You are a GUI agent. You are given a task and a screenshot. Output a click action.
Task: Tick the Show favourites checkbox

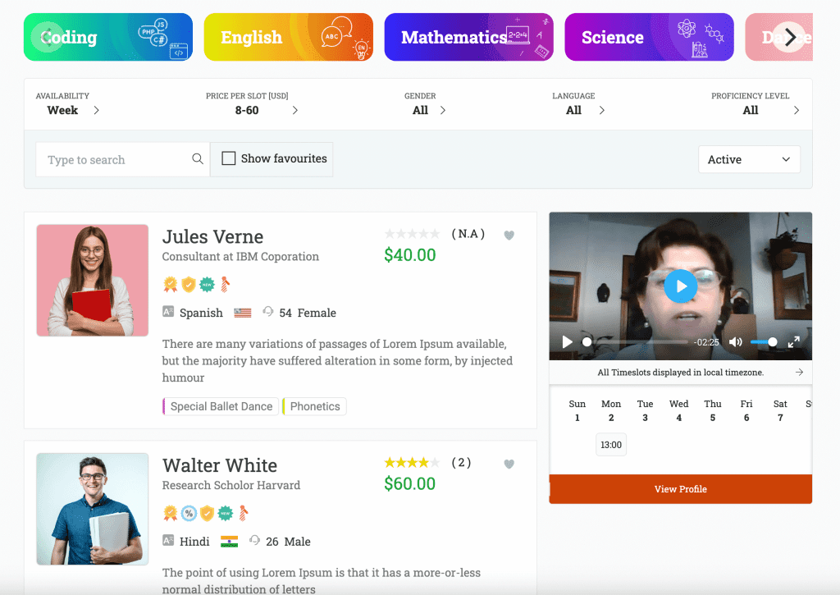pos(229,158)
